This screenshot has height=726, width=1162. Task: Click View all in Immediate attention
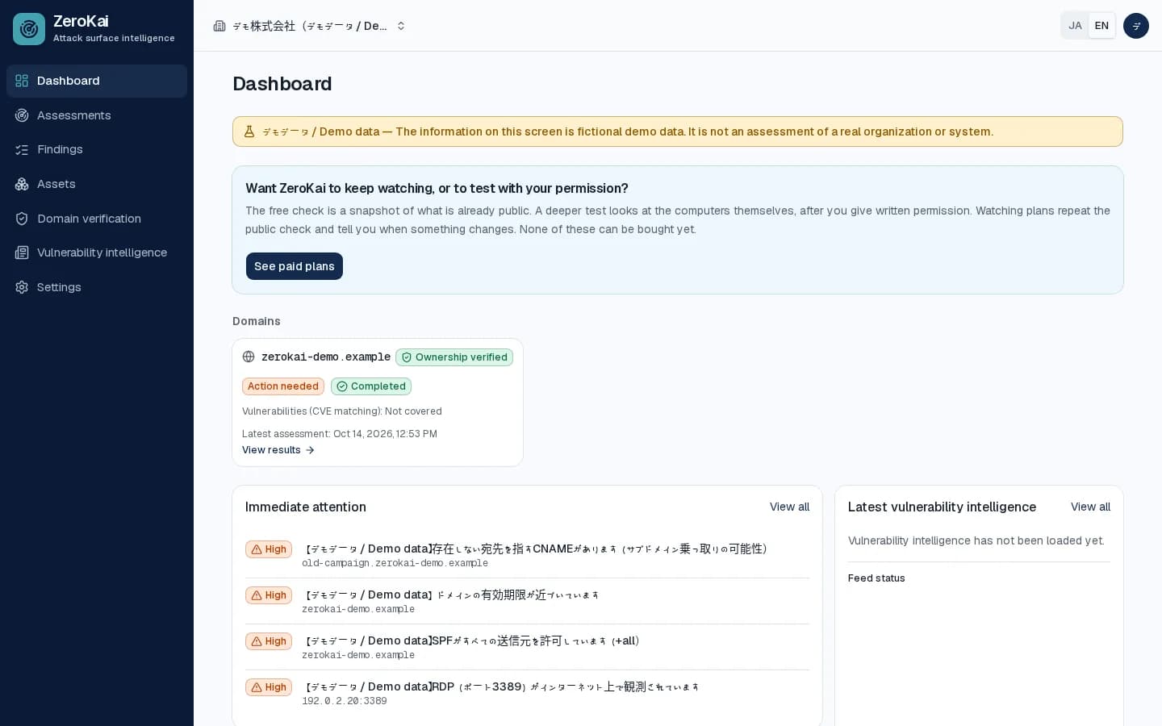click(789, 507)
